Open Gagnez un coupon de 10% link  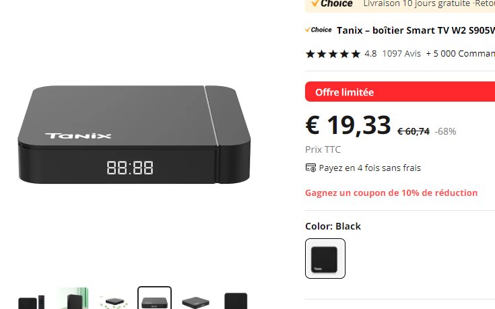[391, 193]
